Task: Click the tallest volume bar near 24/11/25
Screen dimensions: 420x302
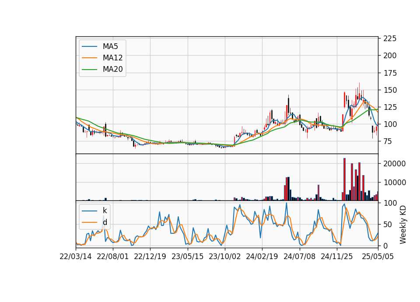Action: (x=344, y=179)
